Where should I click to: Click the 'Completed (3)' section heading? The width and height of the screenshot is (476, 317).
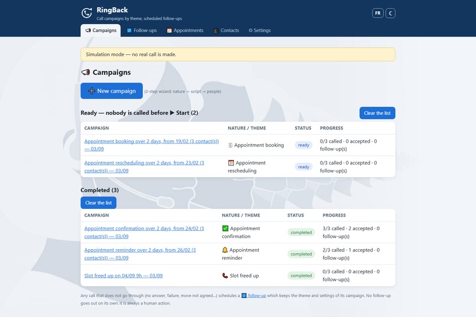(x=100, y=190)
